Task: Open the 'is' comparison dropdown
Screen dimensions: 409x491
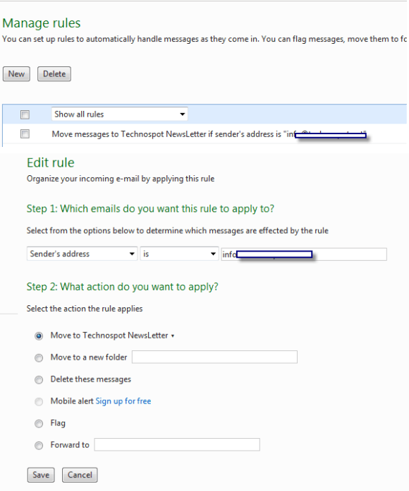Action: (179, 254)
